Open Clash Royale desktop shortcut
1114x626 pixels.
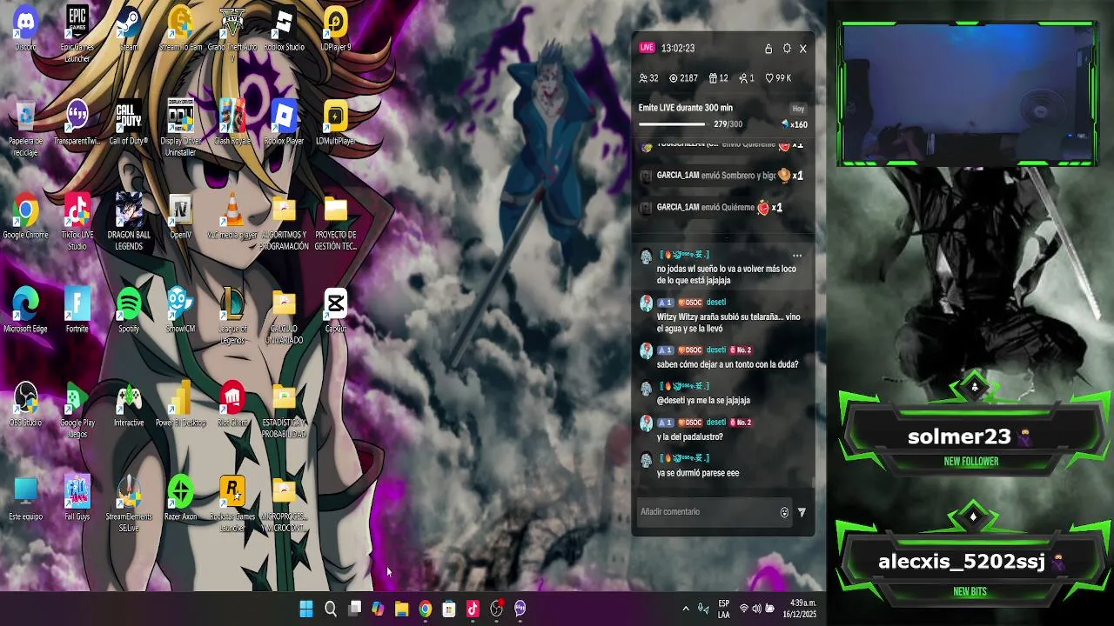pyautogui.click(x=232, y=123)
